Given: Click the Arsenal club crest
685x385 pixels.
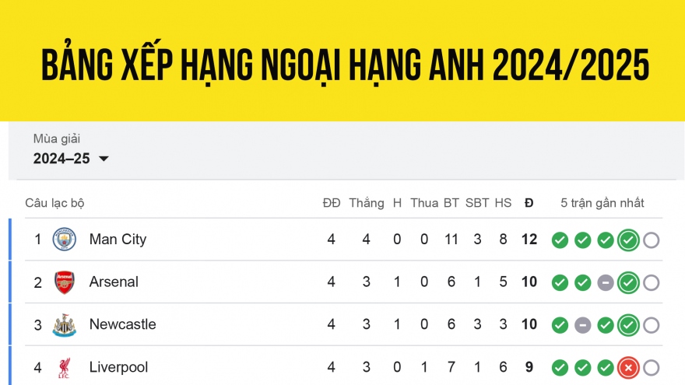Looking at the screenshot, I should [x=65, y=282].
